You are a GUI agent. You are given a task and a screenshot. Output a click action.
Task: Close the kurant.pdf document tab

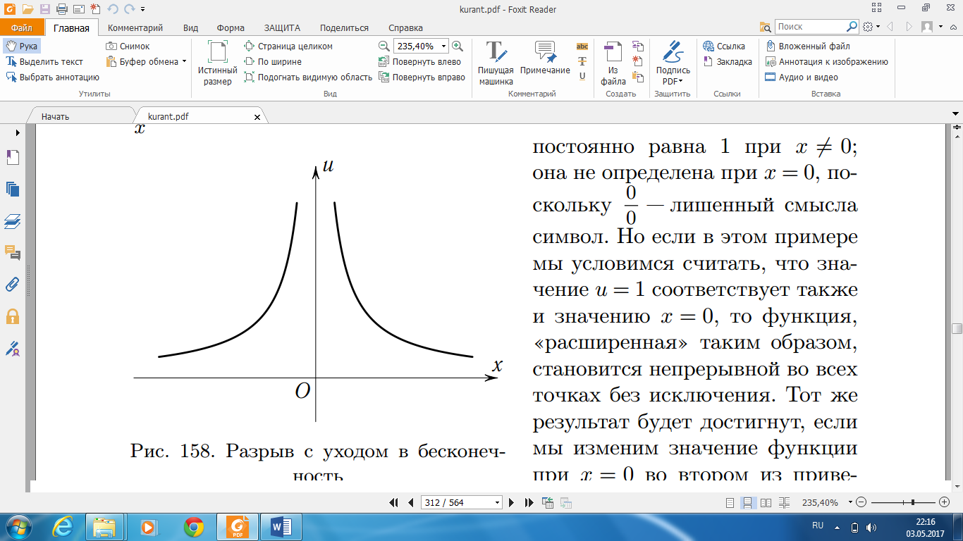[257, 117]
